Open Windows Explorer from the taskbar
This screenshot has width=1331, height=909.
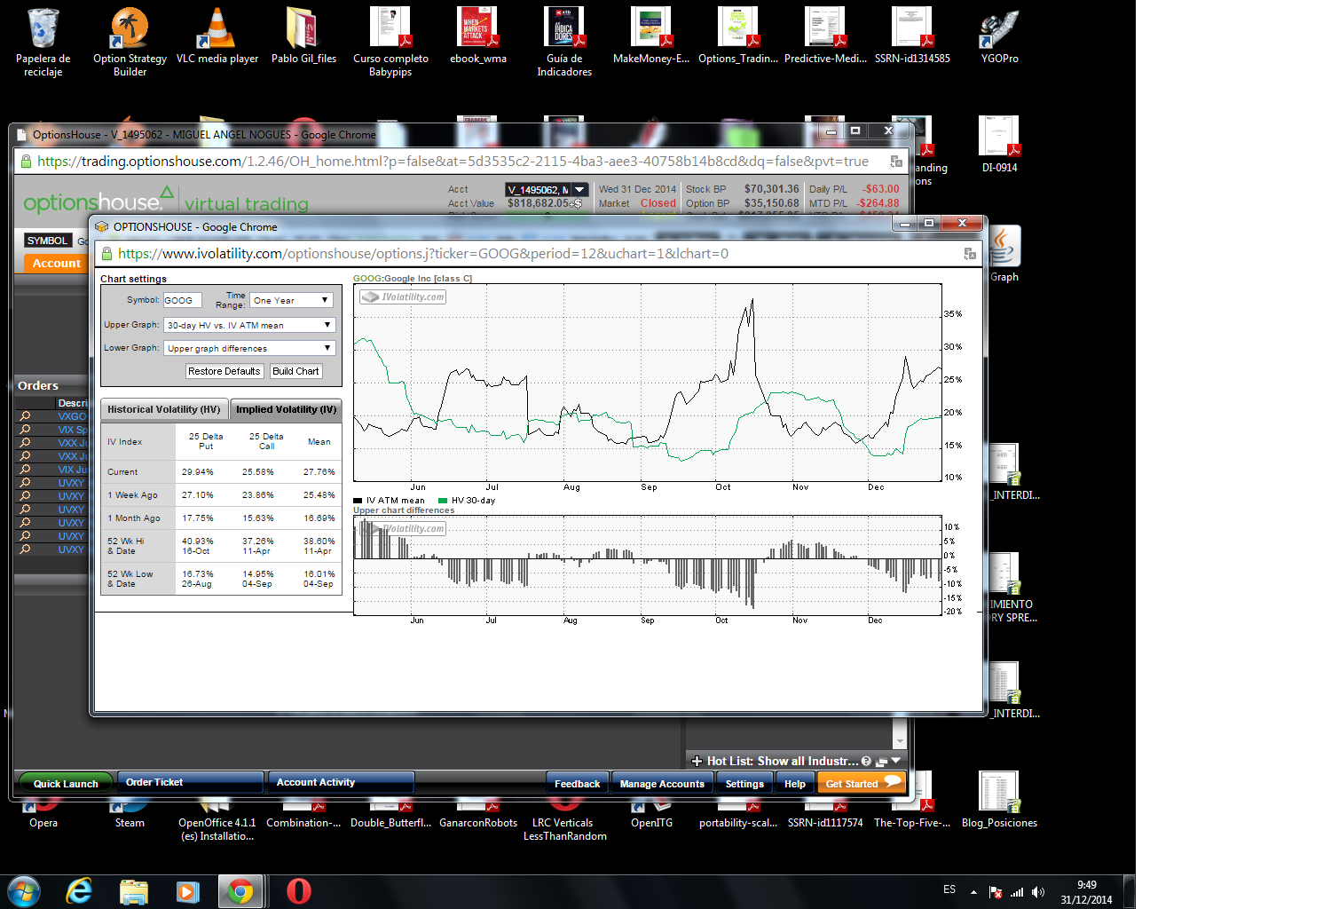(x=133, y=891)
